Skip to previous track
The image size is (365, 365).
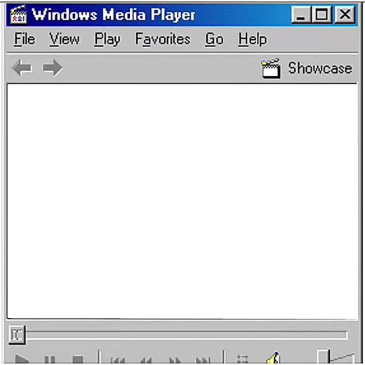tap(117, 360)
